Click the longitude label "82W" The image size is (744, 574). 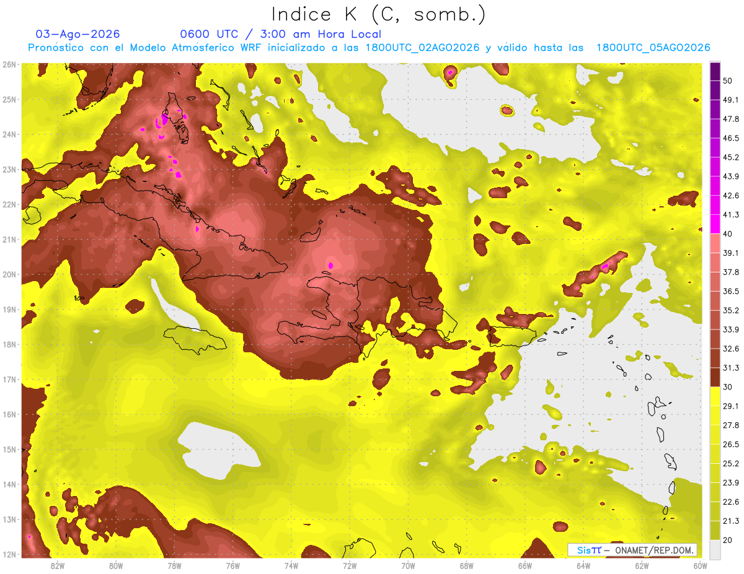pos(57,565)
